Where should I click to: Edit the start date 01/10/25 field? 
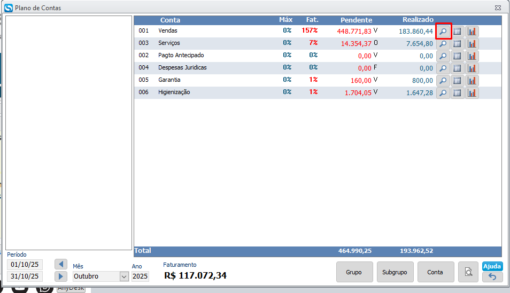pos(25,265)
